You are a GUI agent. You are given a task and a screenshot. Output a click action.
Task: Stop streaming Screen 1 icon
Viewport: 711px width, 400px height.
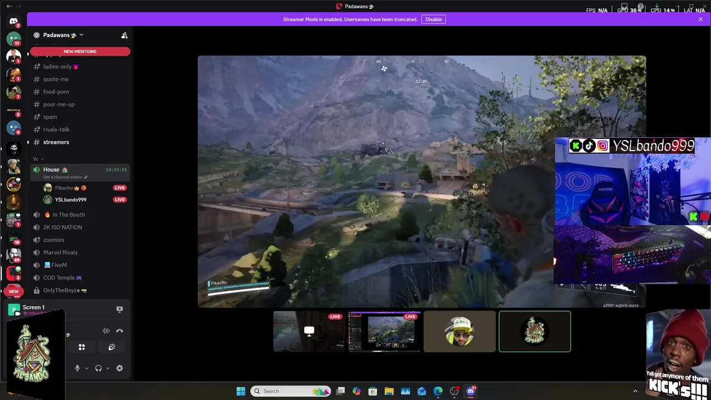(x=119, y=309)
